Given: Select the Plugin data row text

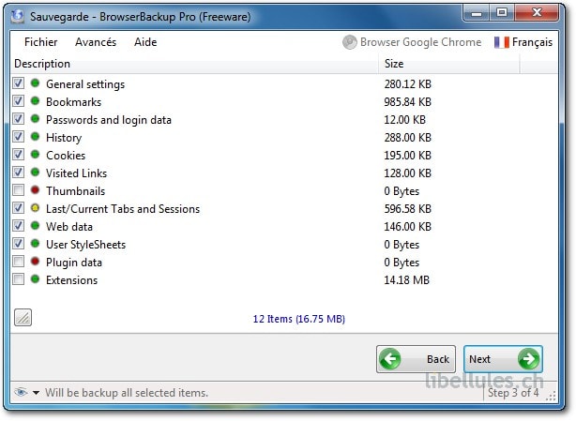Looking at the screenshot, I should pyautogui.click(x=74, y=263).
